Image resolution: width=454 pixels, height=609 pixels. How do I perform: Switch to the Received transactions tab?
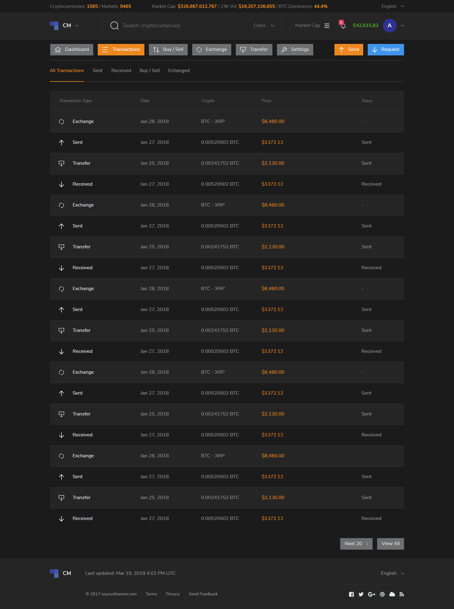point(121,71)
